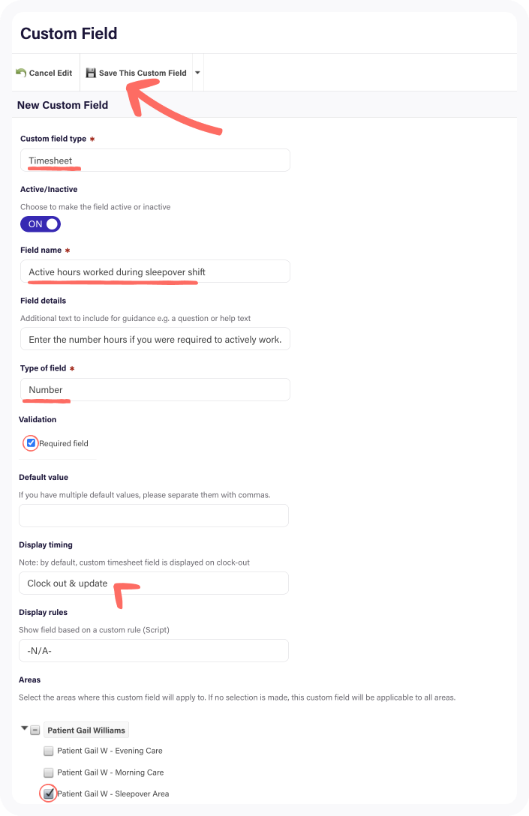This screenshot has width=529, height=816.
Task: Click the Default value input box
Action: [x=154, y=515]
